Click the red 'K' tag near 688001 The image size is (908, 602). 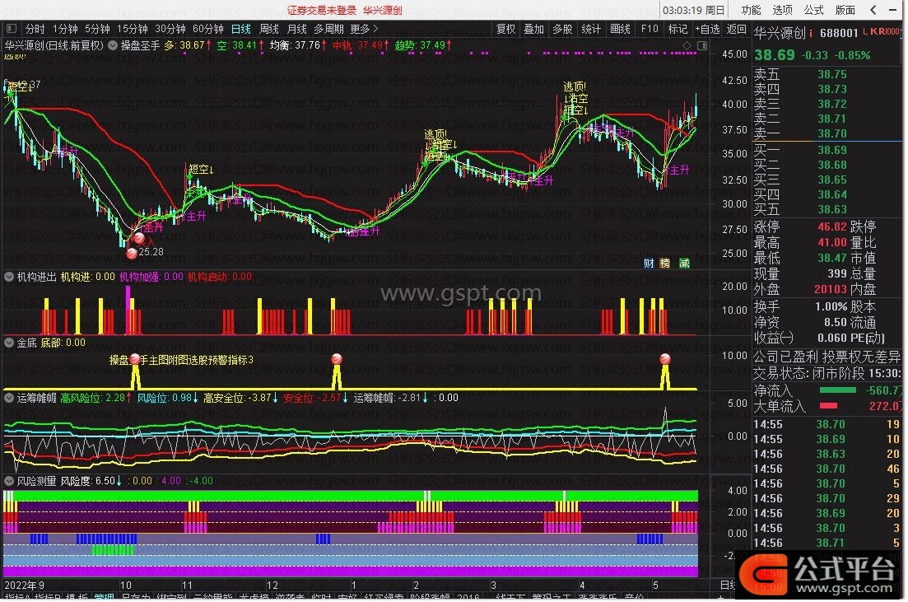(x=873, y=31)
